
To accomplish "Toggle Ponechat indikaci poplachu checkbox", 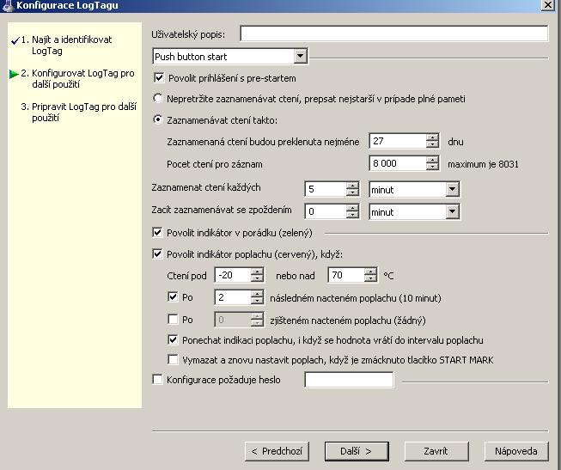I will (173, 339).
